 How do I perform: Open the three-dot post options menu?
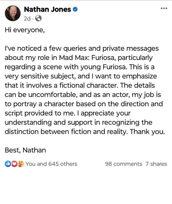pos(164,8)
